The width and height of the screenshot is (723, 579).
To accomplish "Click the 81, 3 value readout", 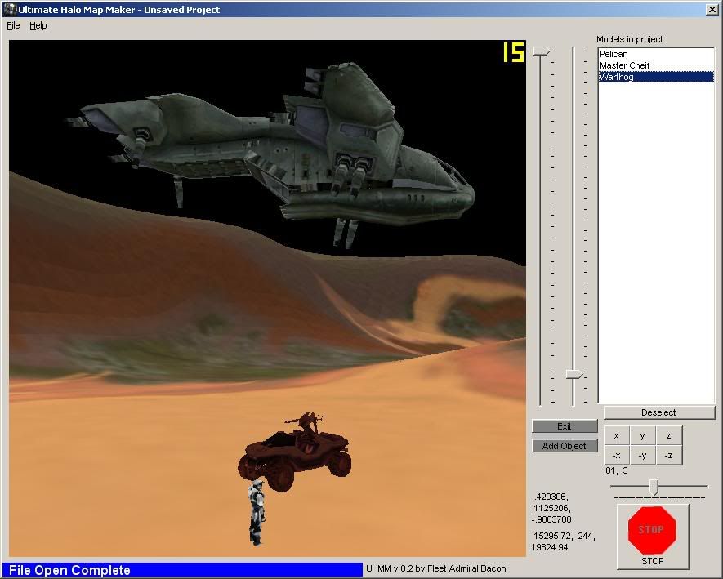I will click(617, 470).
